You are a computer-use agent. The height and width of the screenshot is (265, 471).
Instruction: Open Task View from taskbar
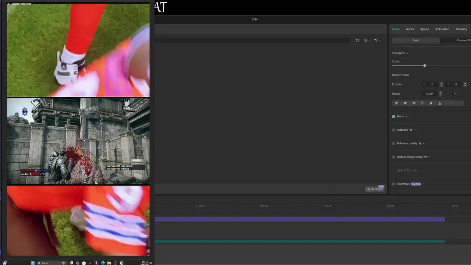pyautogui.click(x=71, y=263)
